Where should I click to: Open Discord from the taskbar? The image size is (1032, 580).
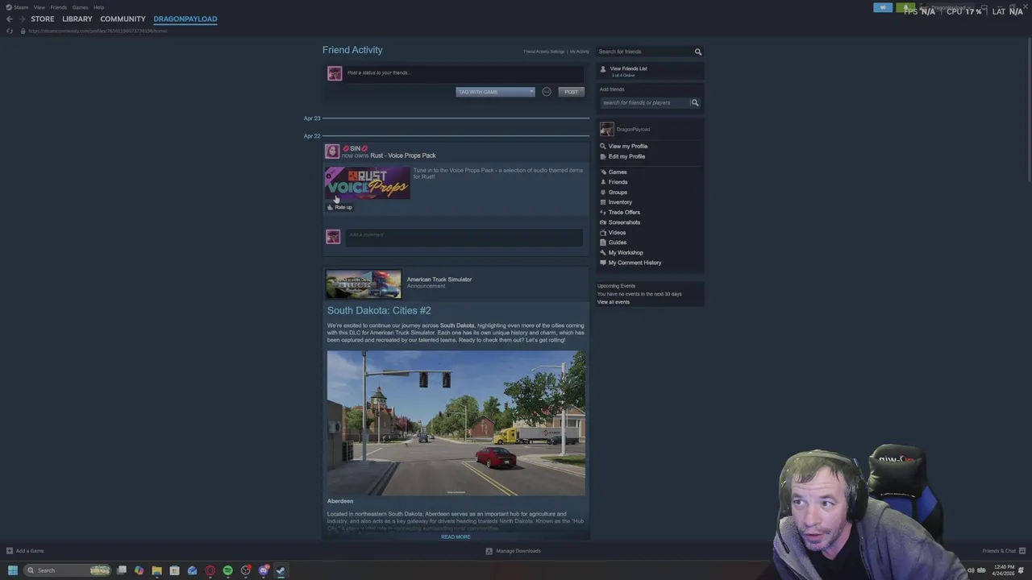[263, 570]
